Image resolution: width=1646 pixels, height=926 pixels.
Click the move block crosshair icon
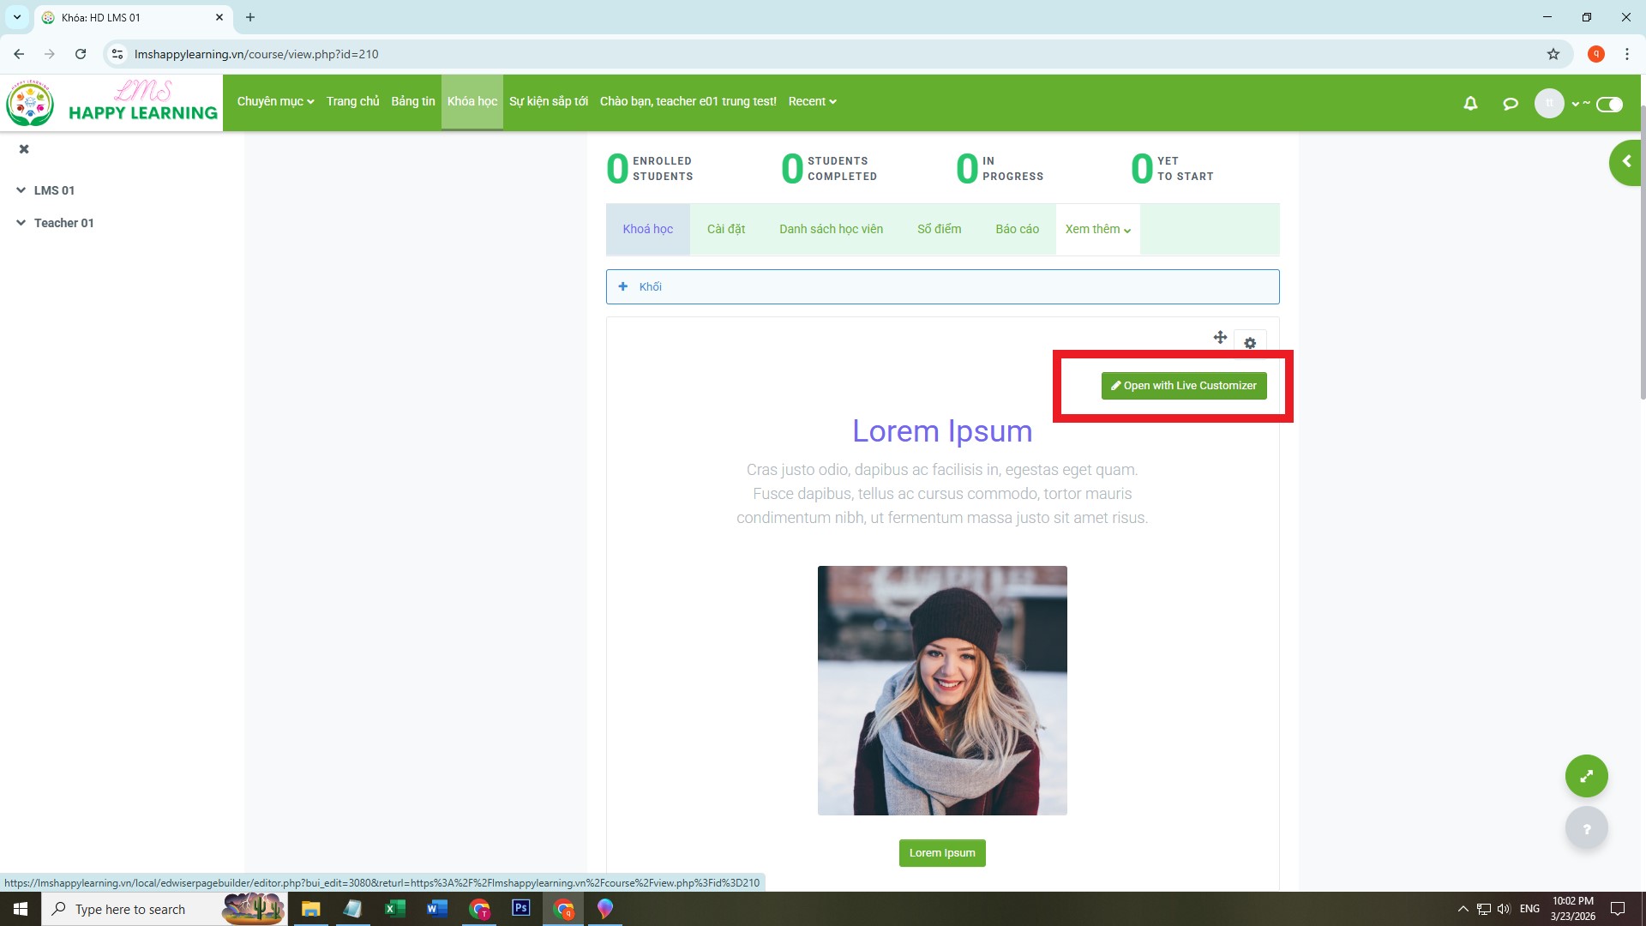[1220, 337]
